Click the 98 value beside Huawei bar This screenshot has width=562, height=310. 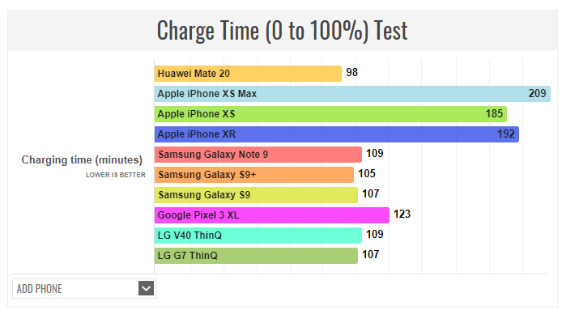click(352, 72)
